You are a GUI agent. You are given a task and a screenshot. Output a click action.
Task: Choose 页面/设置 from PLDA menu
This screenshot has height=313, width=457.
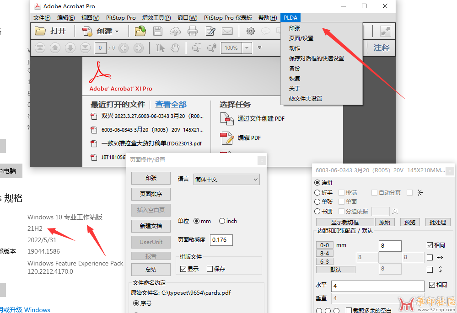pos(301,38)
